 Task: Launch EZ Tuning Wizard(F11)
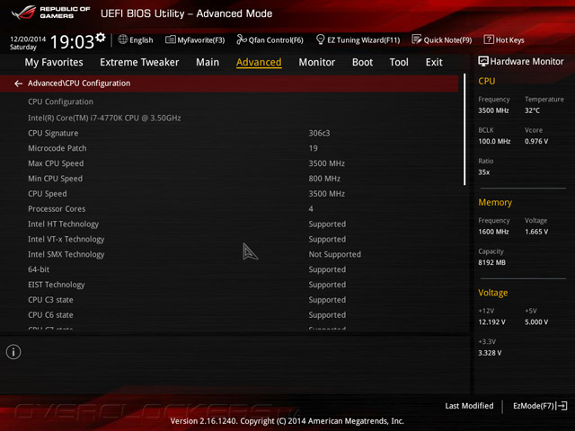358,40
